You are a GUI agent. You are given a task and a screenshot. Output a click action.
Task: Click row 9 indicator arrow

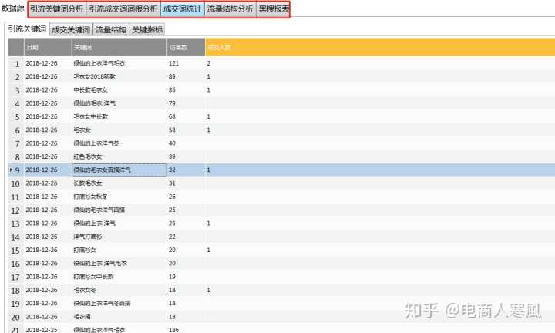pos(10,170)
